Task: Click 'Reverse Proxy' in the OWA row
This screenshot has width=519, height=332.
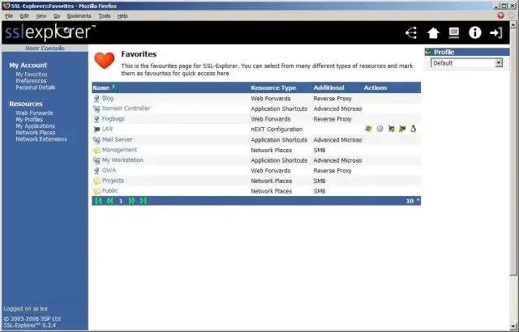Action: click(332, 171)
